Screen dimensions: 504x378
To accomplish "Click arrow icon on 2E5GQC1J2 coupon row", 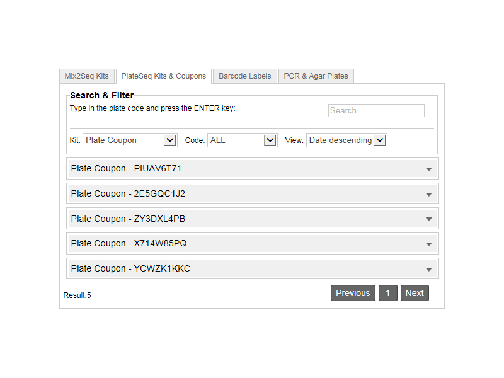I will coord(429,194).
